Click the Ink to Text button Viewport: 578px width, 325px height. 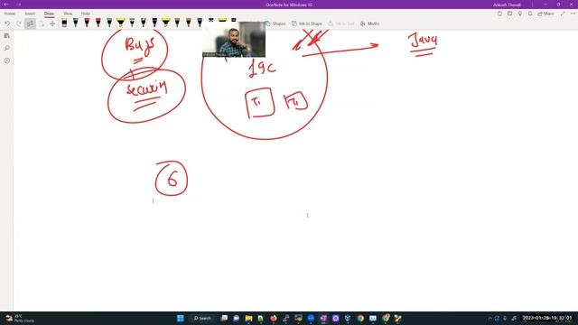341,23
